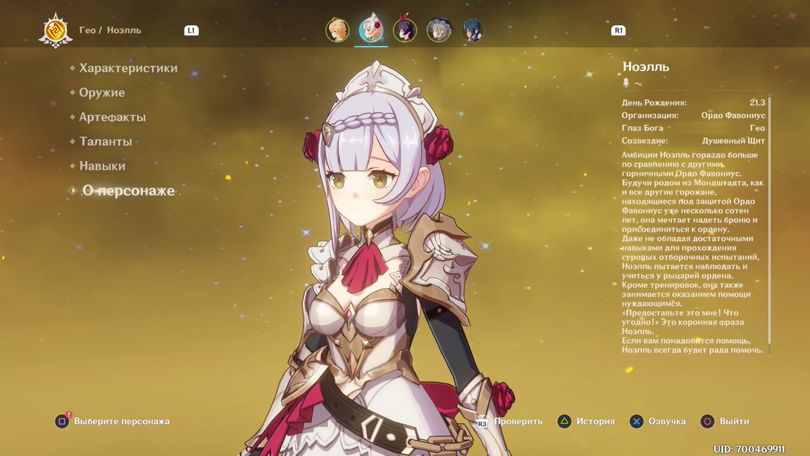This screenshot has height=456, width=810.
Task: Click Выйти to exit
Action: point(734,422)
